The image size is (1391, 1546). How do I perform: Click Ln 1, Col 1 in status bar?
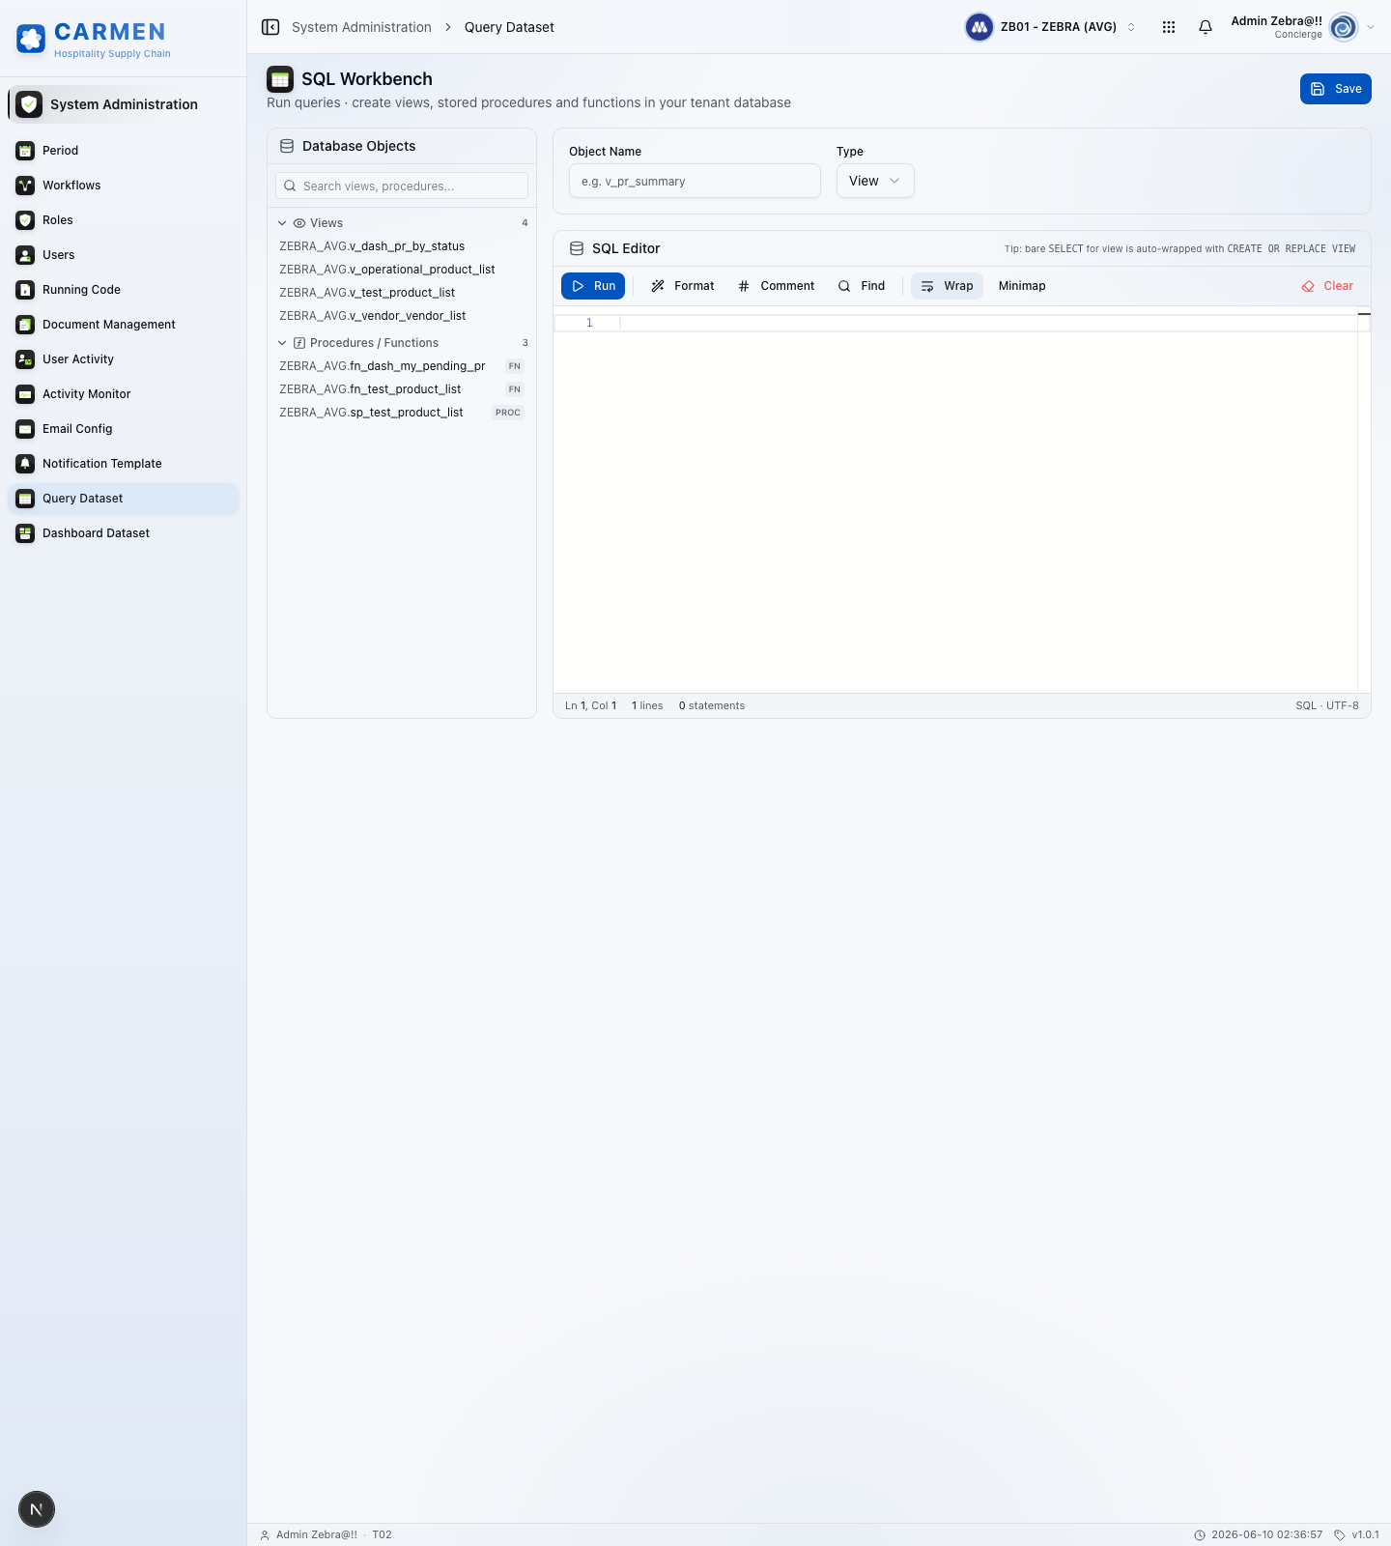point(590,705)
